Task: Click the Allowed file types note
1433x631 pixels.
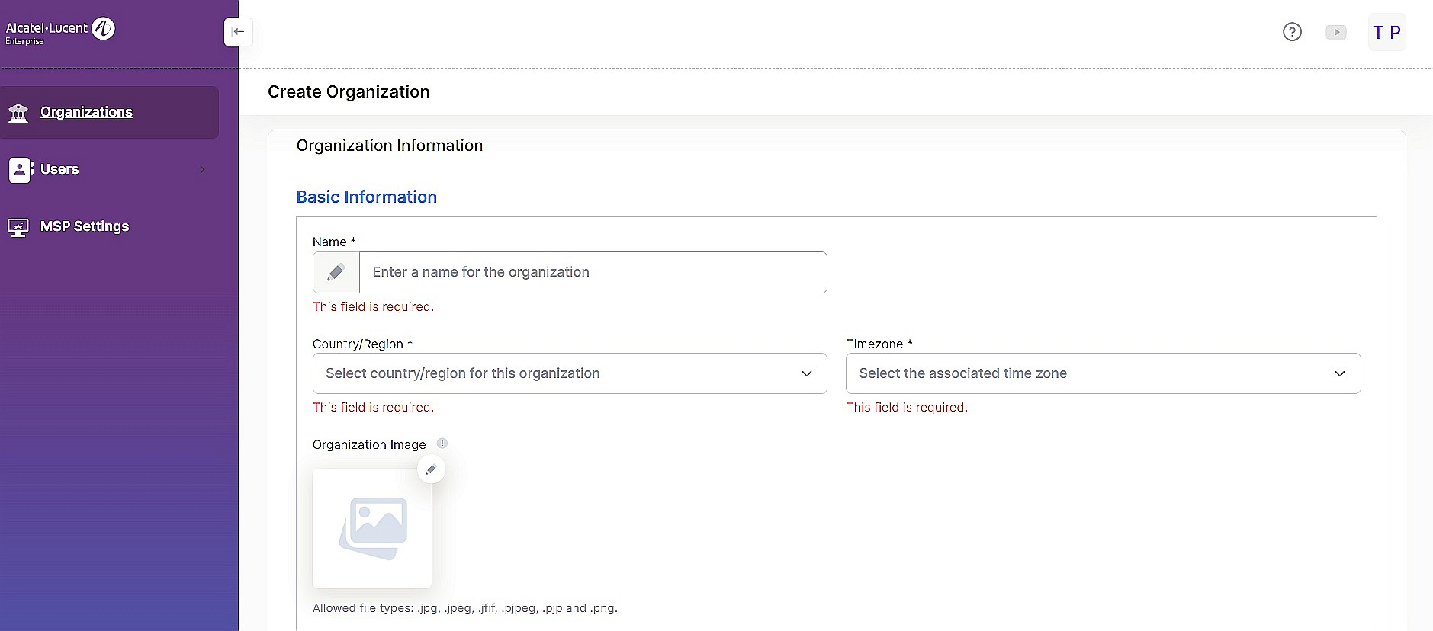Action: 464,608
